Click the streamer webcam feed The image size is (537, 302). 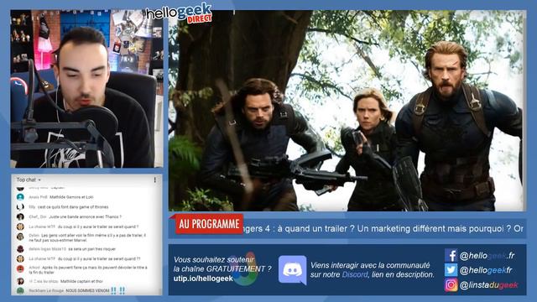point(87,89)
